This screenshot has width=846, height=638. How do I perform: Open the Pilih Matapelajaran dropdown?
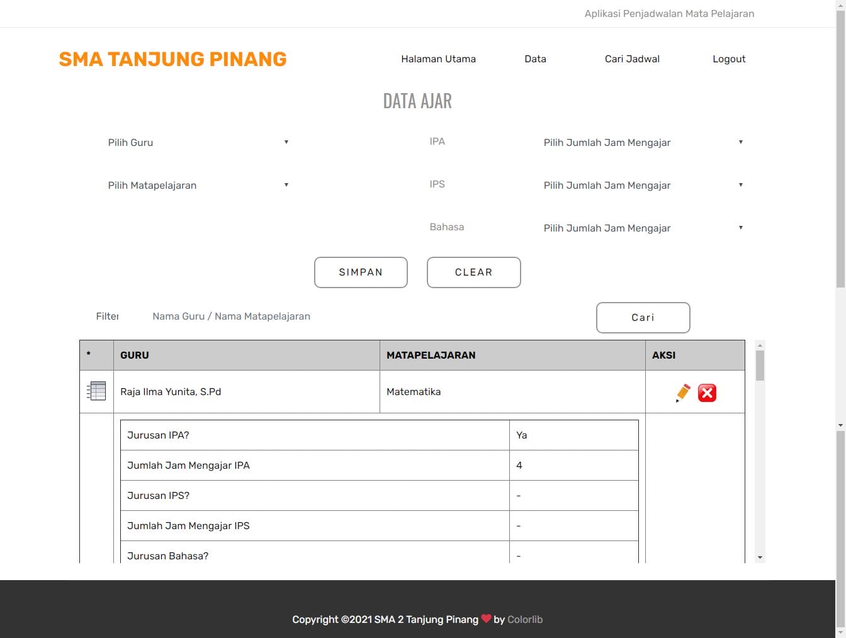click(198, 185)
